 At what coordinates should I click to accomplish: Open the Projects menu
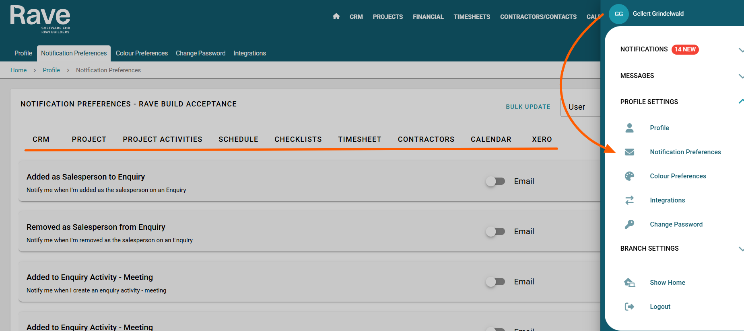point(388,17)
